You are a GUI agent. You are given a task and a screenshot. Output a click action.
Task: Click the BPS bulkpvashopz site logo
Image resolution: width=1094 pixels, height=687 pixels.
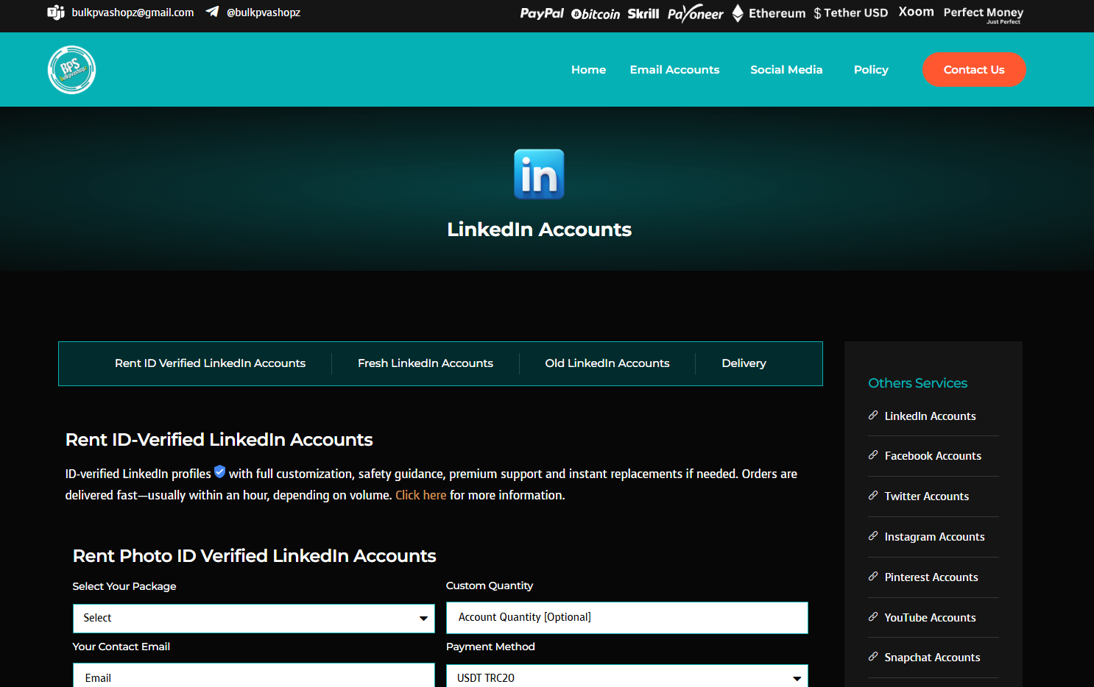71,70
